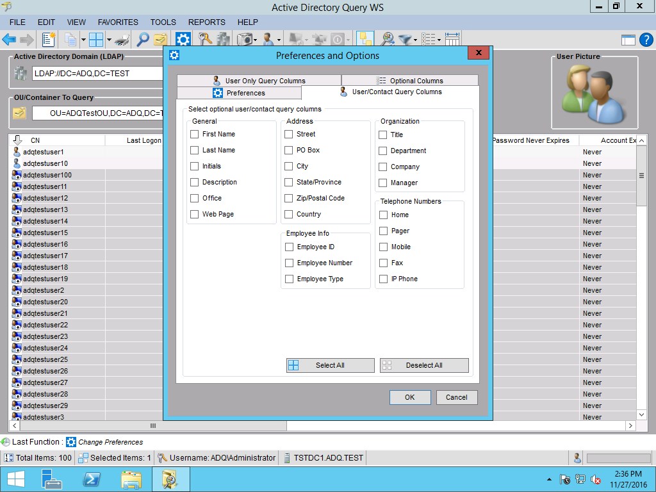
Task: Open the list columns dropdown arrow
Action: click(x=439, y=40)
